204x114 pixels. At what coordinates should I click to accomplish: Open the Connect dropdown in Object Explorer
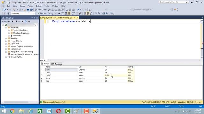(x=6, y=22)
